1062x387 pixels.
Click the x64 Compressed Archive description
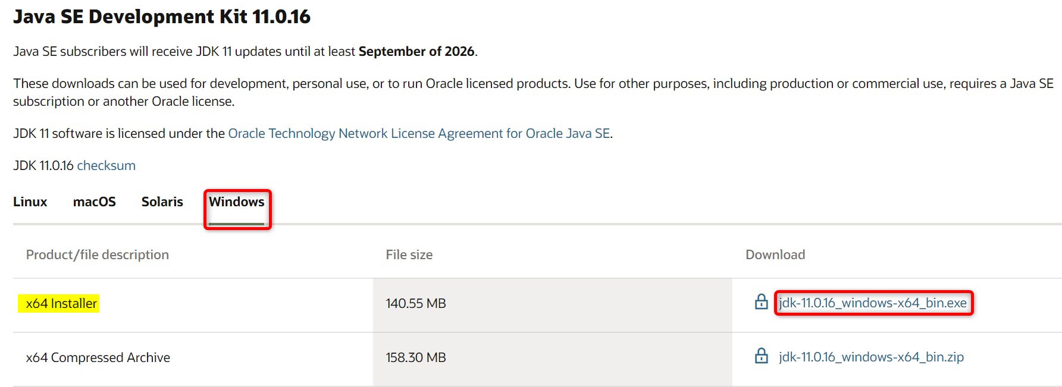(98, 358)
